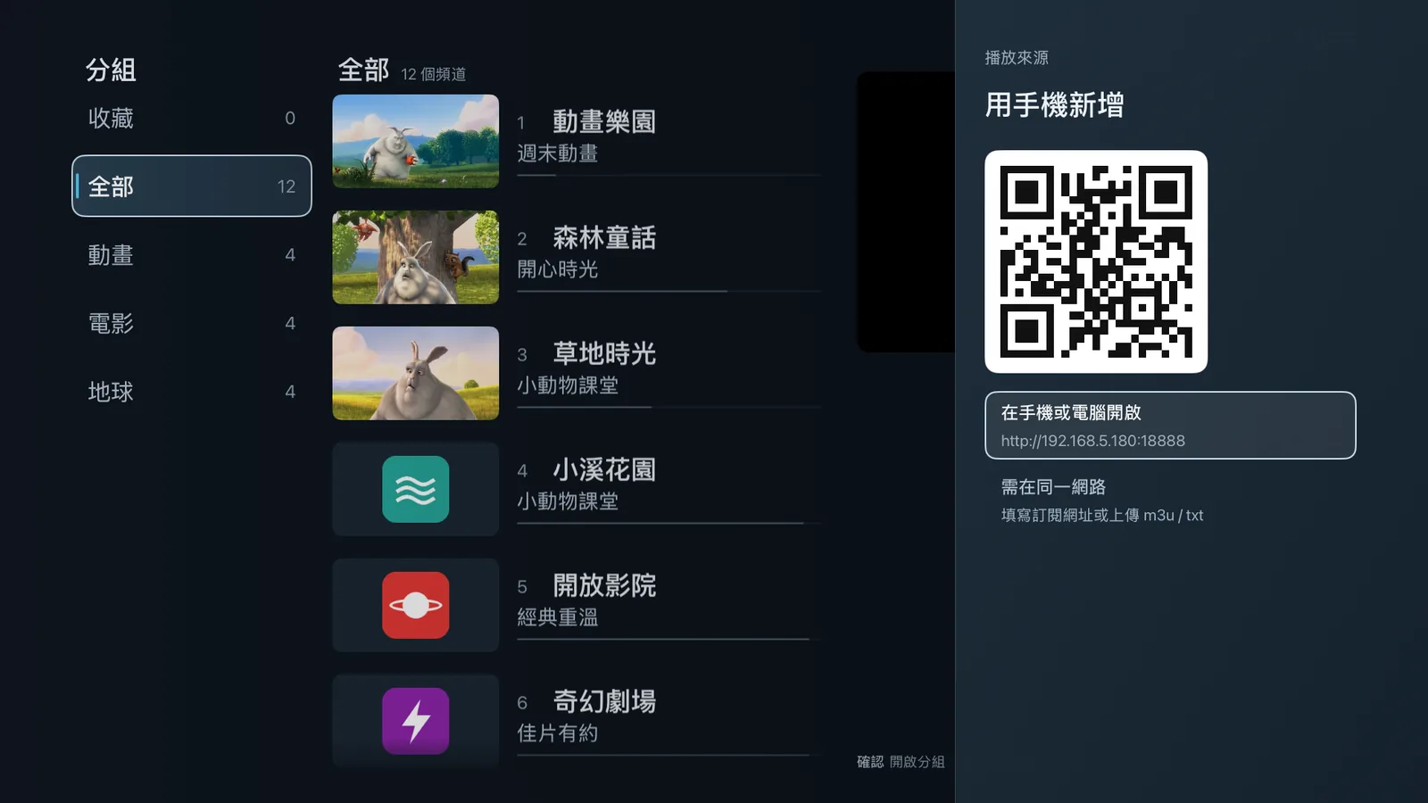Click the teal waves icon for 小溪花園

415,489
